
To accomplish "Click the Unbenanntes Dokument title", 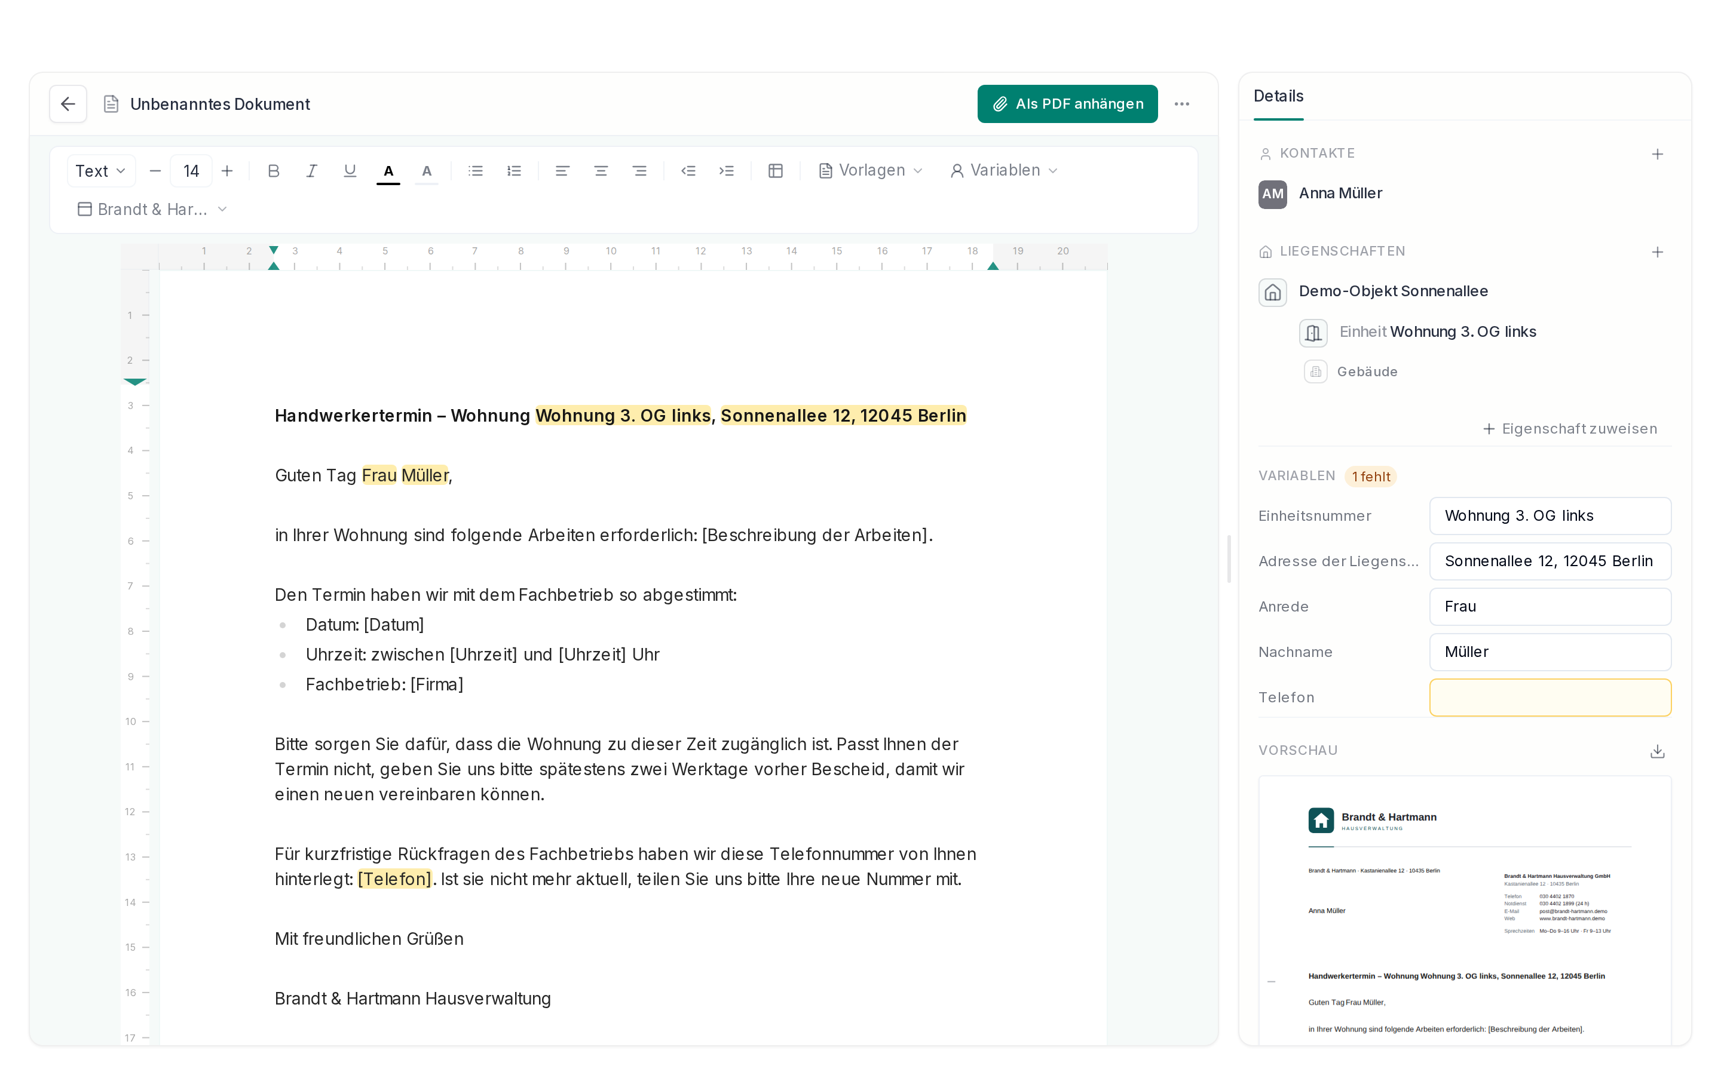I will click(220, 104).
